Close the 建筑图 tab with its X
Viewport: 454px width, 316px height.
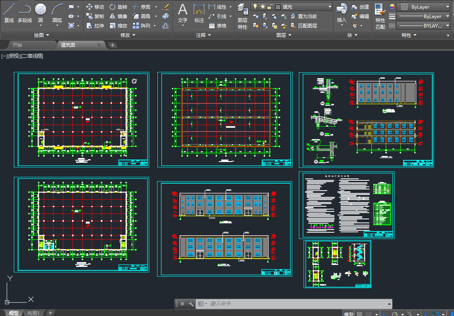99,45
